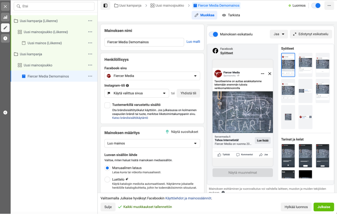Click the Instagram-tili info icon

[127, 86]
